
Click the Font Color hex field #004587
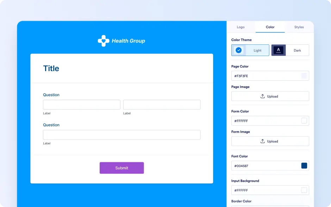tap(270, 166)
